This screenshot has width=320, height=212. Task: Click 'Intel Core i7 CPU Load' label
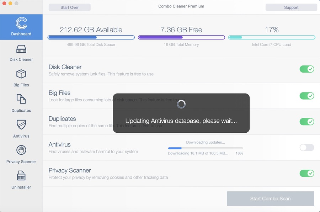pos(271,44)
